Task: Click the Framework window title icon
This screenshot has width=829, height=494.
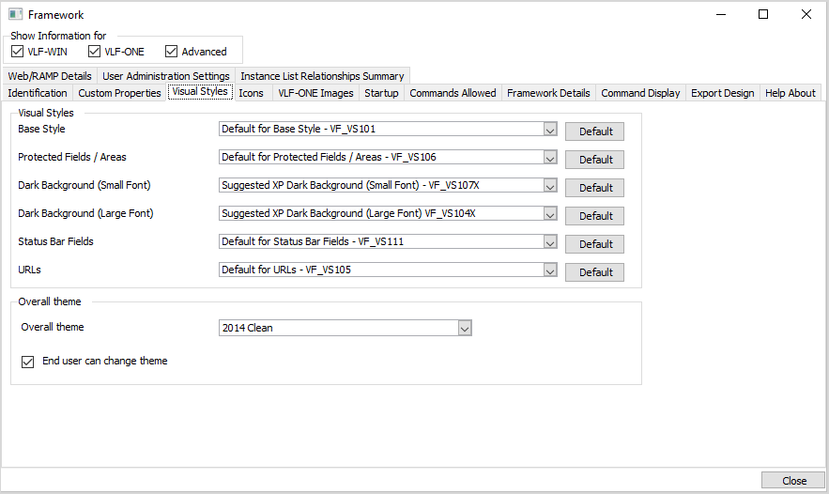Action: pyautogui.click(x=15, y=14)
